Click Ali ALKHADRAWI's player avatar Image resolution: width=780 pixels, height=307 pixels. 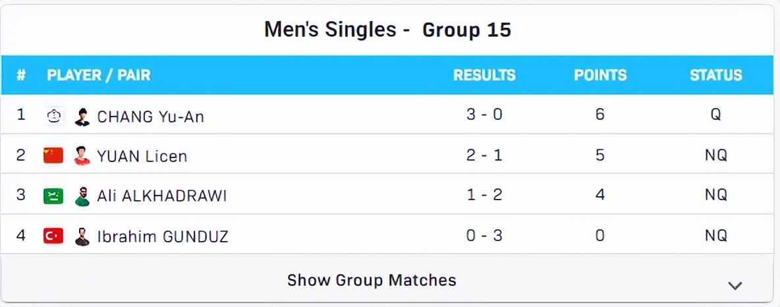[82, 196]
